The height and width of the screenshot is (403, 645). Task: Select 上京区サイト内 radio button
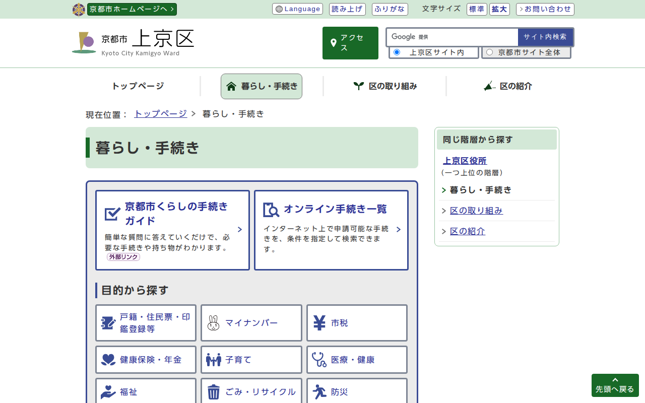point(397,52)
